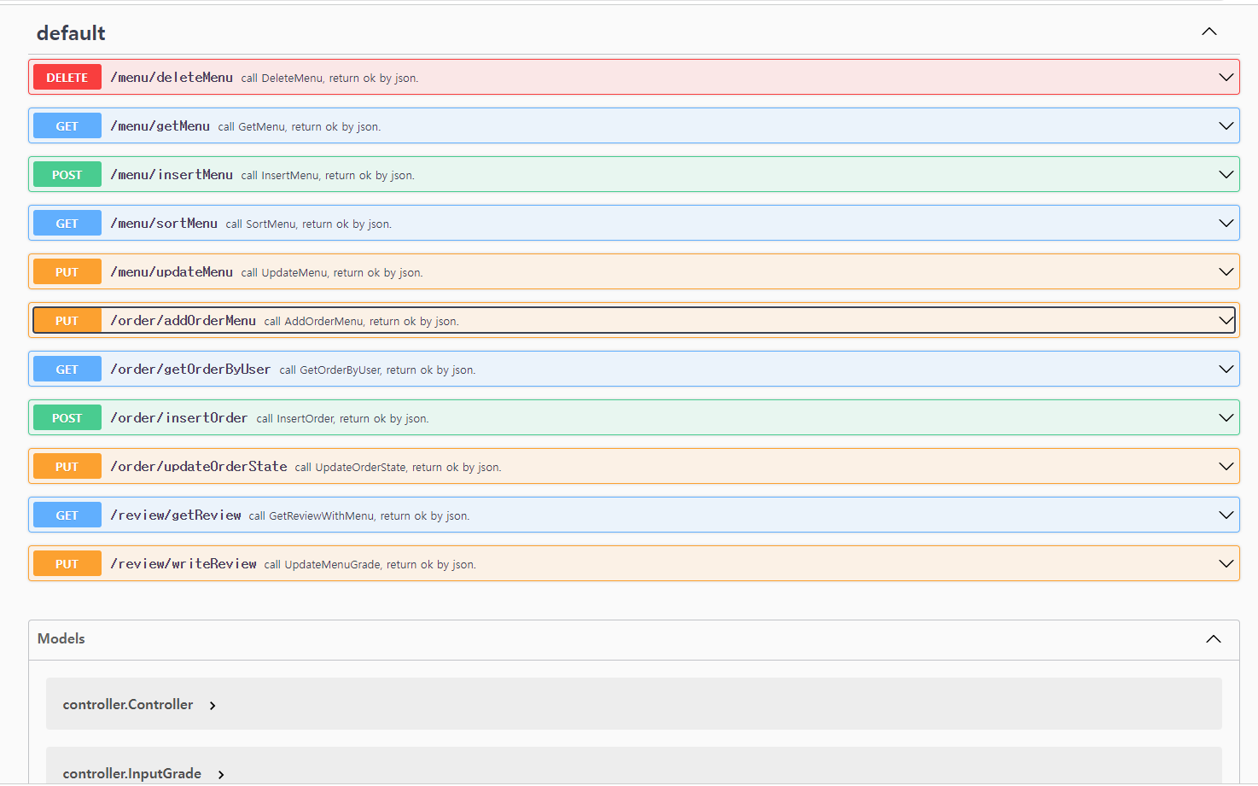Click the default section heading

[71, 33]
